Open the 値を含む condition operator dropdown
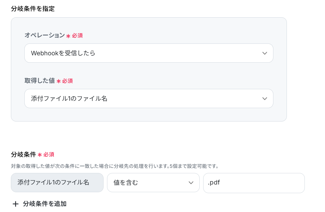325x212 pixels. point(153,183)
